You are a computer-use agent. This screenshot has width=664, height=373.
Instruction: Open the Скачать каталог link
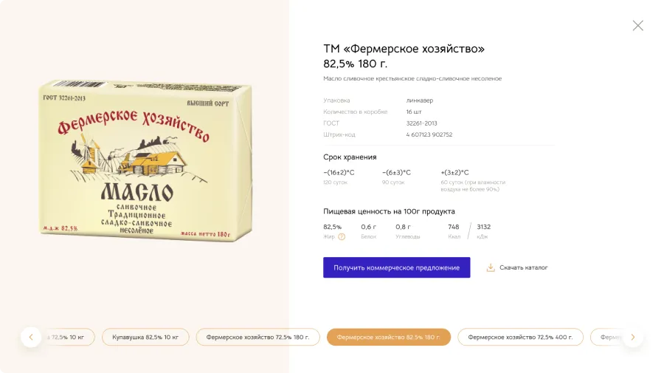523,267
